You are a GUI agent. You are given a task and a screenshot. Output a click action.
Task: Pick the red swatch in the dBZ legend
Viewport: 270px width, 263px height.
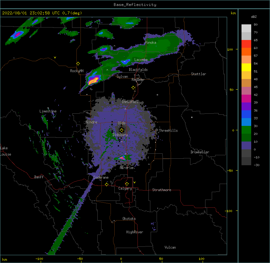(x=246, y=44)
